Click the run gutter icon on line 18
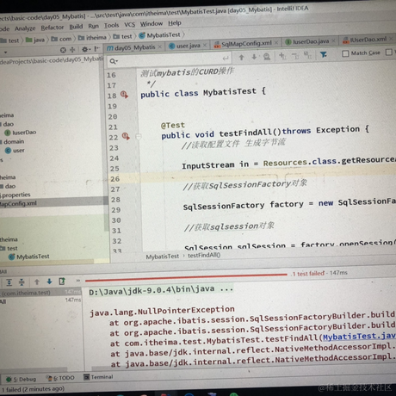Viewport: 396px width, 396px height. 124,95
